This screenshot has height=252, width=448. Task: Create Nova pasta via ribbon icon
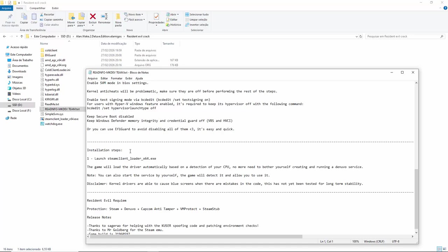click(118, 17)
